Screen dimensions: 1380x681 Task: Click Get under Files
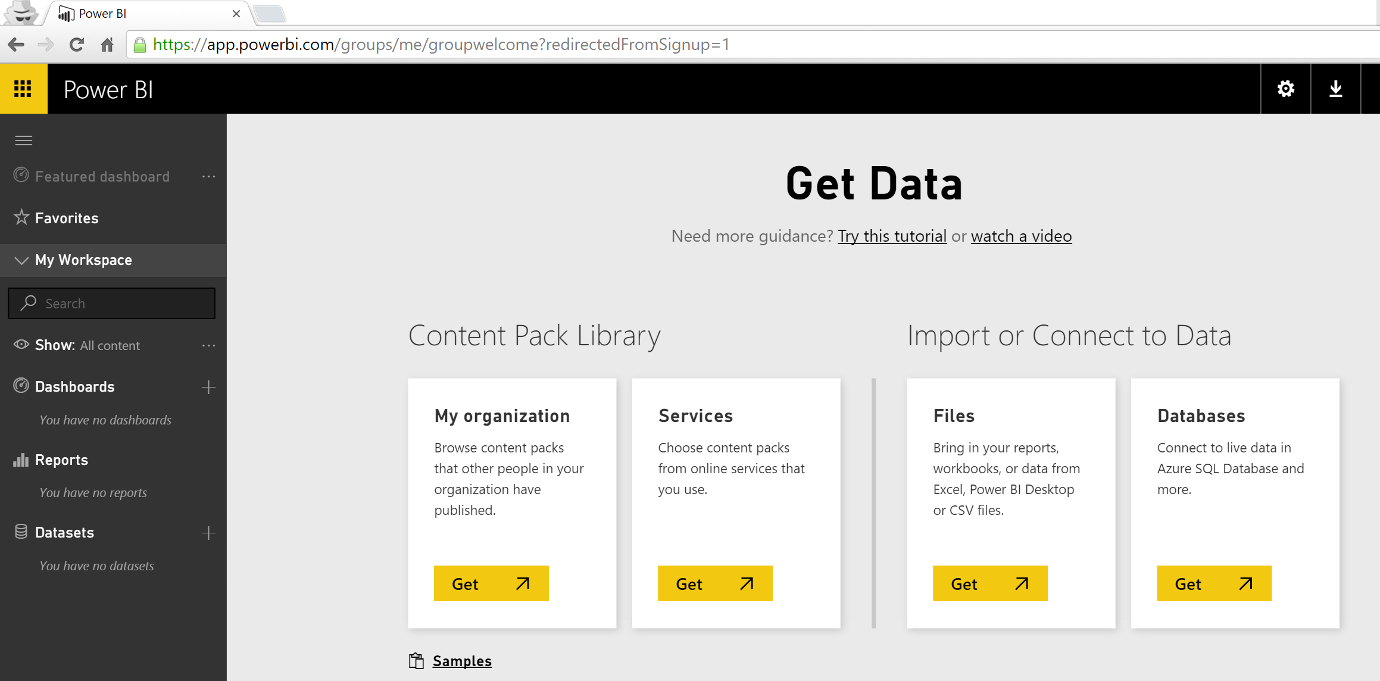point(989,583)
